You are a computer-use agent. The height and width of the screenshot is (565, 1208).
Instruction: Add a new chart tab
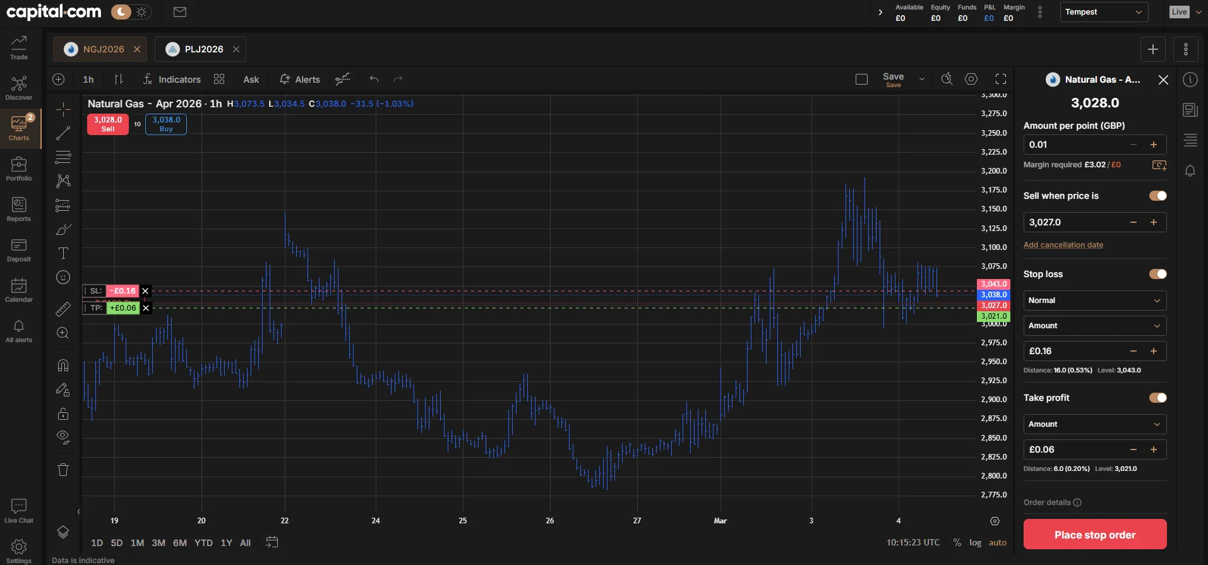[x=1153, y=49]
